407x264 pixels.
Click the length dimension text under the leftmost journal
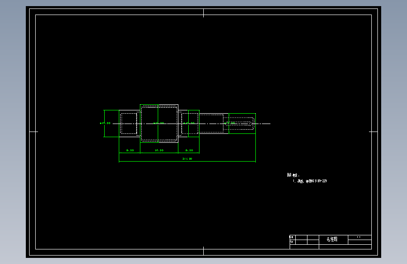130,150
